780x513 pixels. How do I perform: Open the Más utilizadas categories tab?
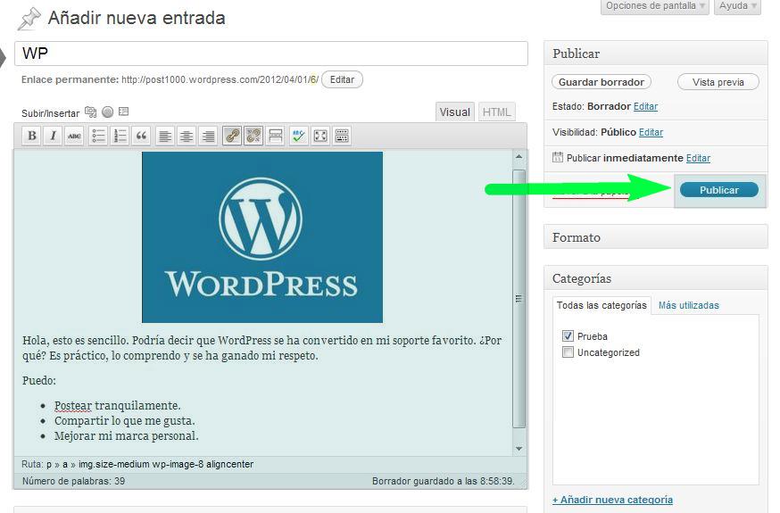pos(688,305)
